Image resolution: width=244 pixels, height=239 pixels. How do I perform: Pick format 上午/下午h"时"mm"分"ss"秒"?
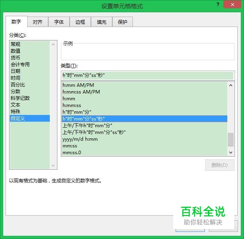coord(145,132)
